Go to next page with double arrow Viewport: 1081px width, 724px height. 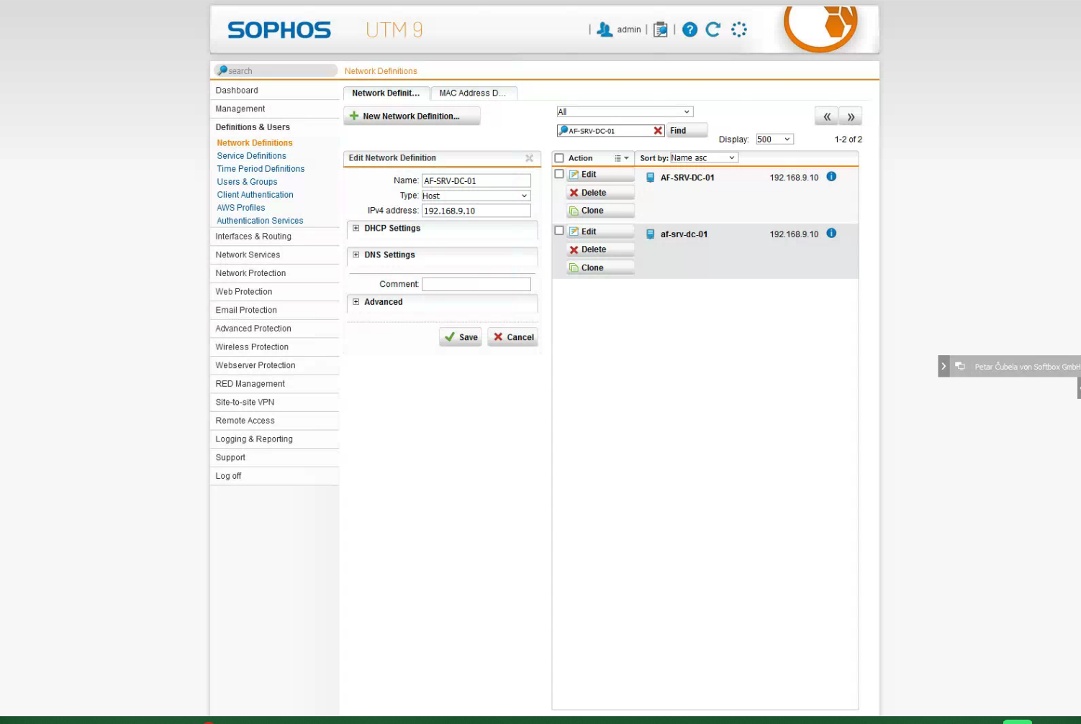coord(851,116)
